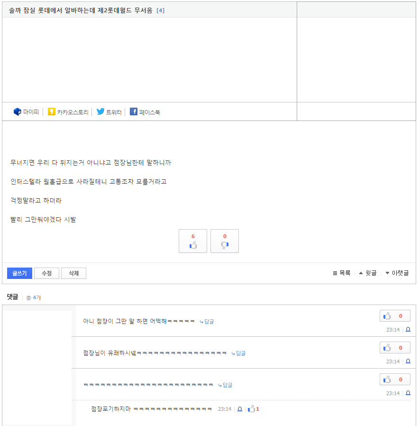Click the bell icon on the first comment
This screenshot has height=426, width=419.
pos(408,329)
